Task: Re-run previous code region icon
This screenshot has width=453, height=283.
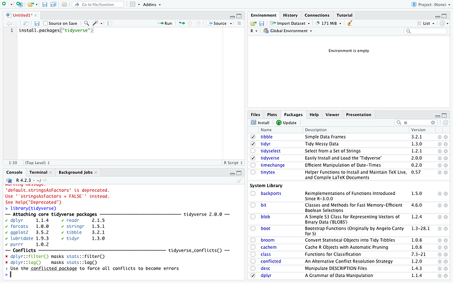Action: 182,23
